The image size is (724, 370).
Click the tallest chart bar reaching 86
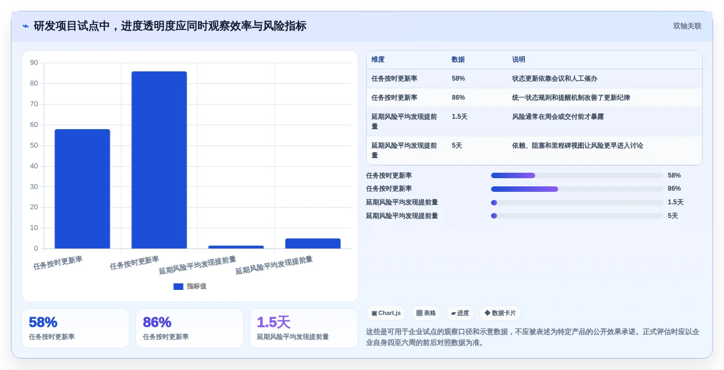[159, 160]
